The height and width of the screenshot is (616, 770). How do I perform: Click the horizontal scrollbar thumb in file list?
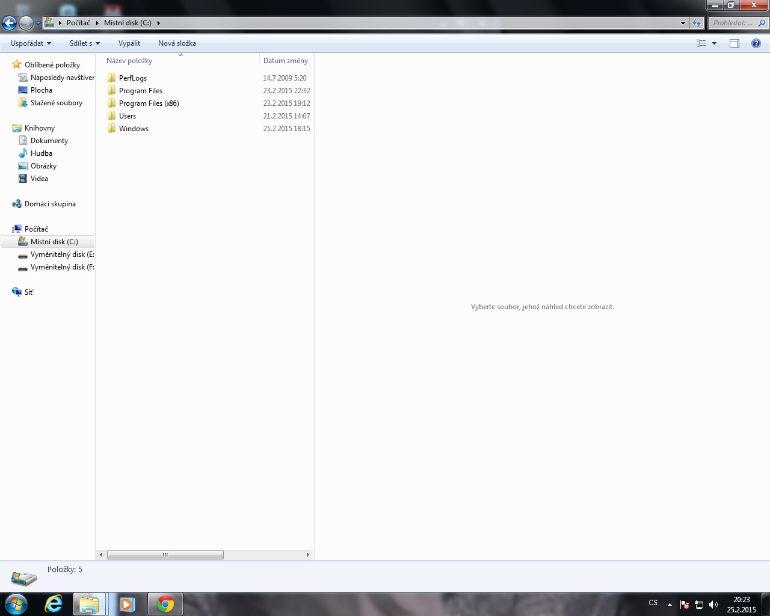[165, 555]
